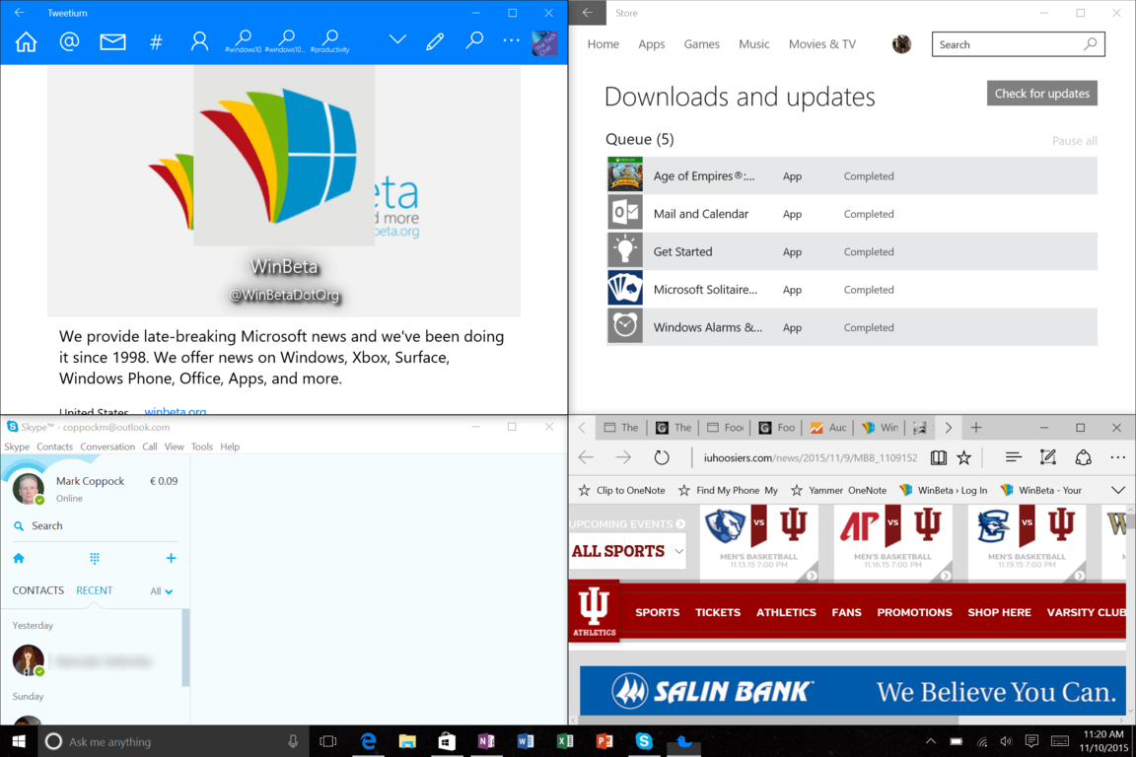Open Edge Reading view book icon
Image resolution: width=1136 pixels, height=757 pixels.
pos(938,457)
